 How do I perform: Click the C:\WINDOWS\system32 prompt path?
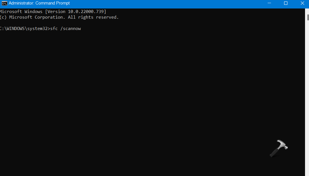(24, 29)
